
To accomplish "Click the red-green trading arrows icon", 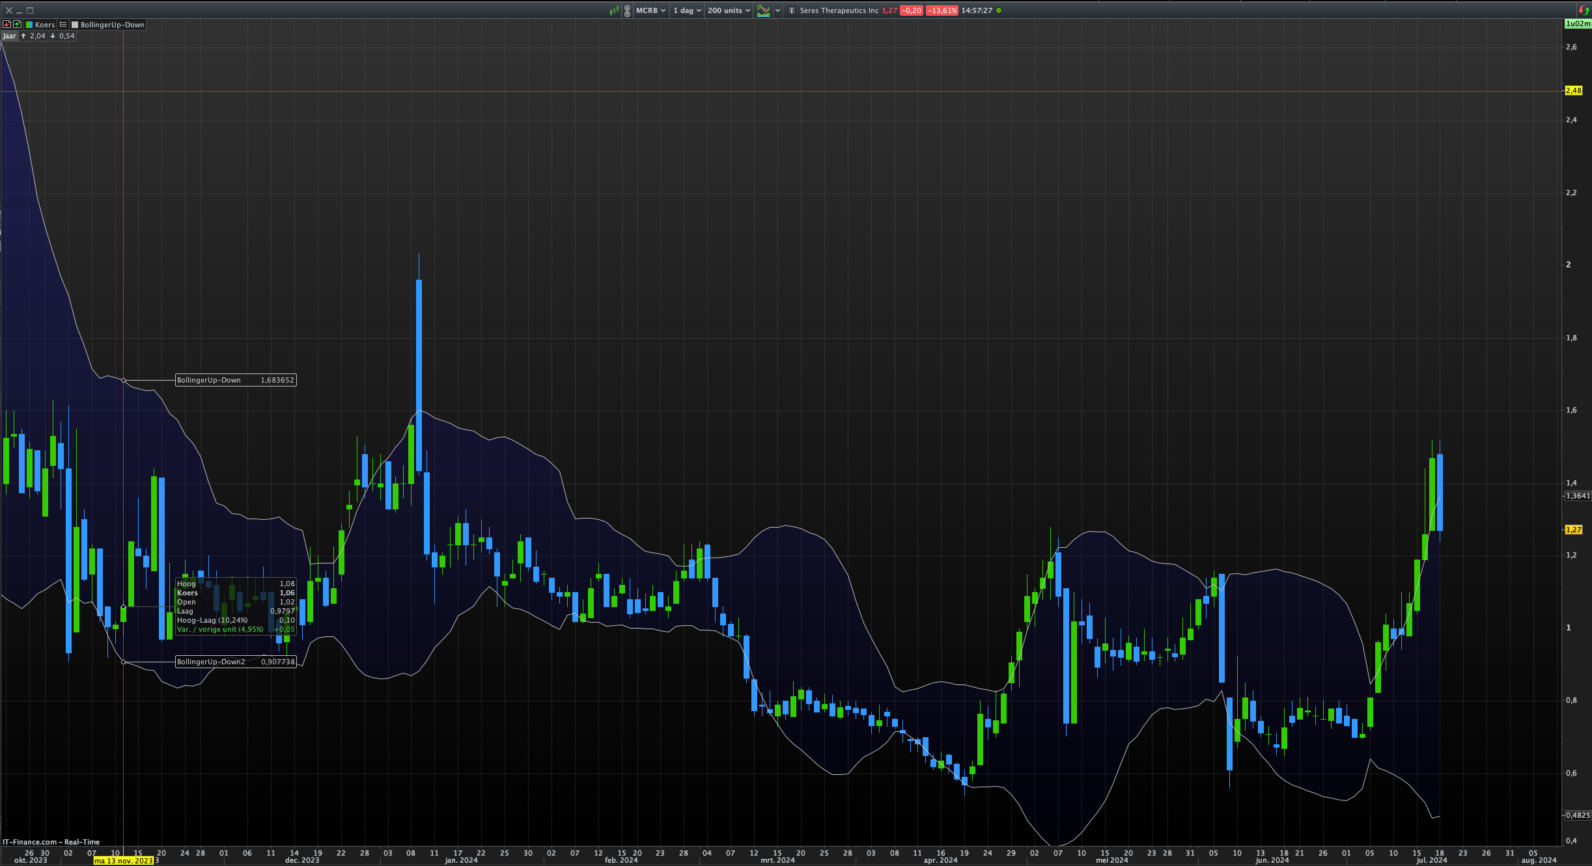I will pyautogui.click(x=1584, y=10).
